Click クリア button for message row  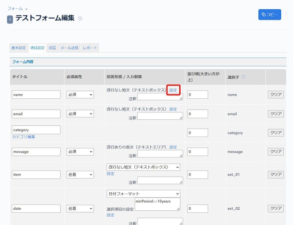pos(276,152)
